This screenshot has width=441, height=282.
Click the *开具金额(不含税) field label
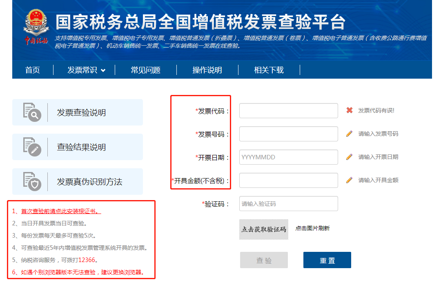(x=200, y=181)
